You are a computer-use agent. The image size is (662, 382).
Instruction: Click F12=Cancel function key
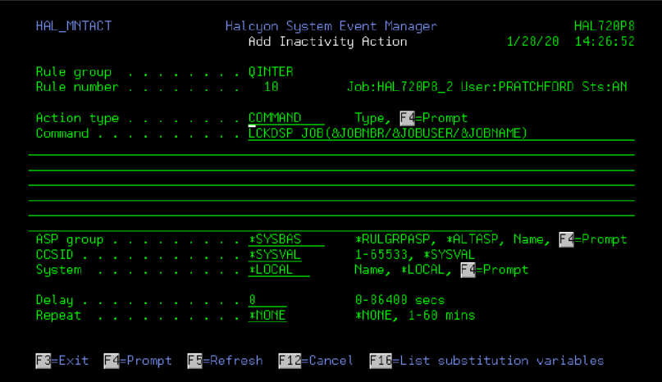point(316,361)
